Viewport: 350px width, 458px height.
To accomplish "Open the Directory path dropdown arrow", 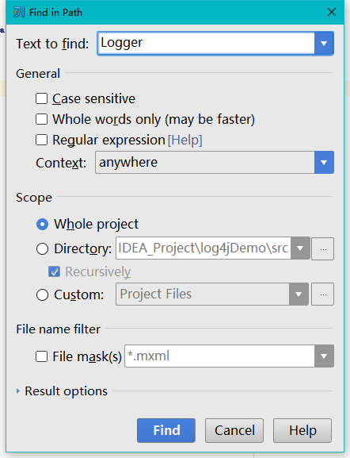I will tap(300, 248).
